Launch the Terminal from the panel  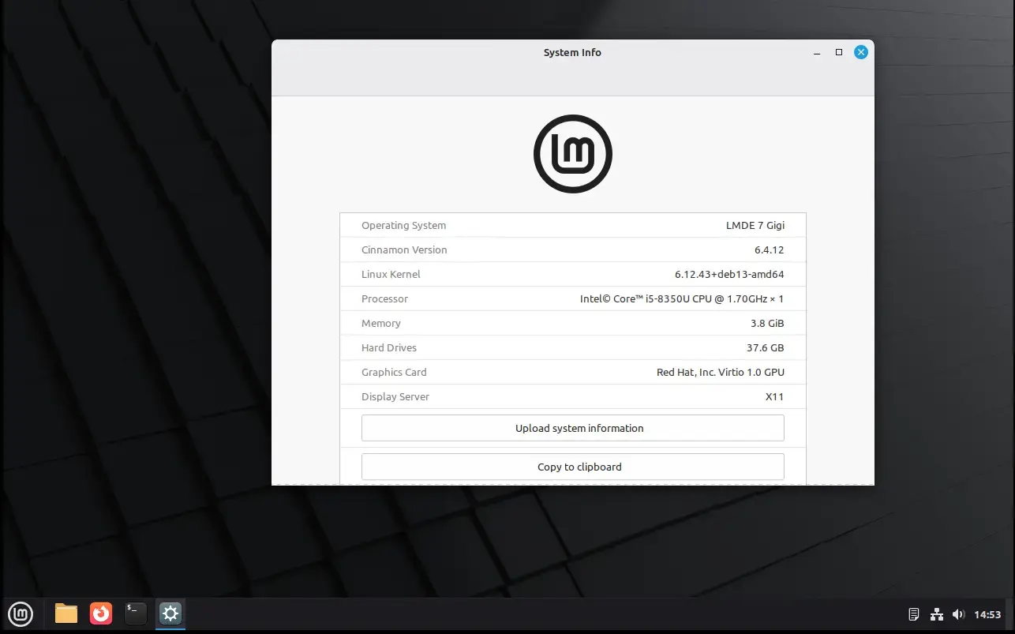point(136,613)
